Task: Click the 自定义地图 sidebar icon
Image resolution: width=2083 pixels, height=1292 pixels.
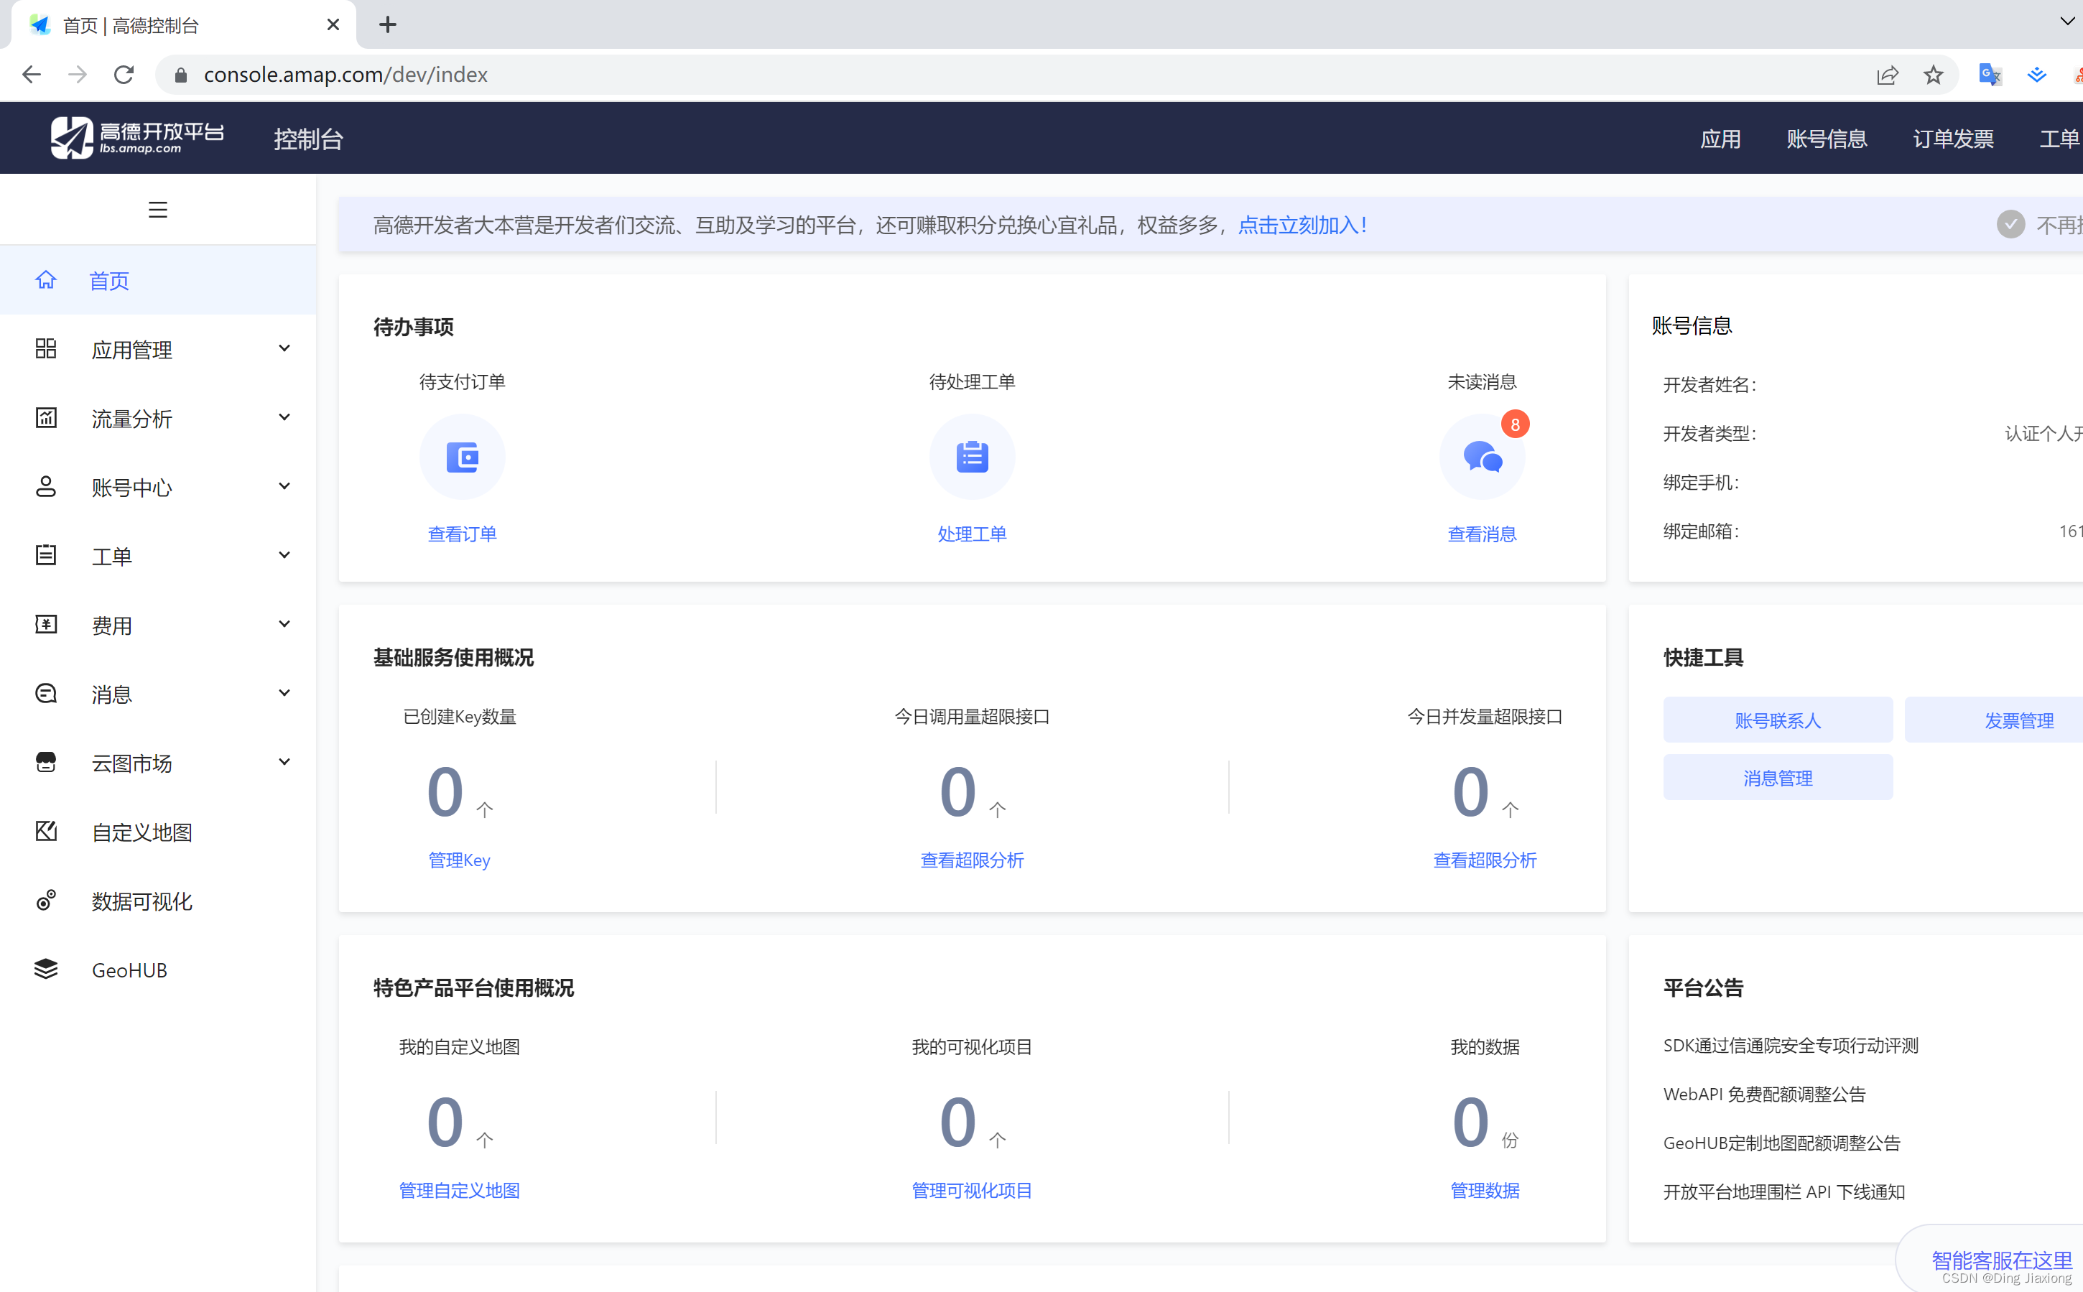Action: (x=45, y=832)
